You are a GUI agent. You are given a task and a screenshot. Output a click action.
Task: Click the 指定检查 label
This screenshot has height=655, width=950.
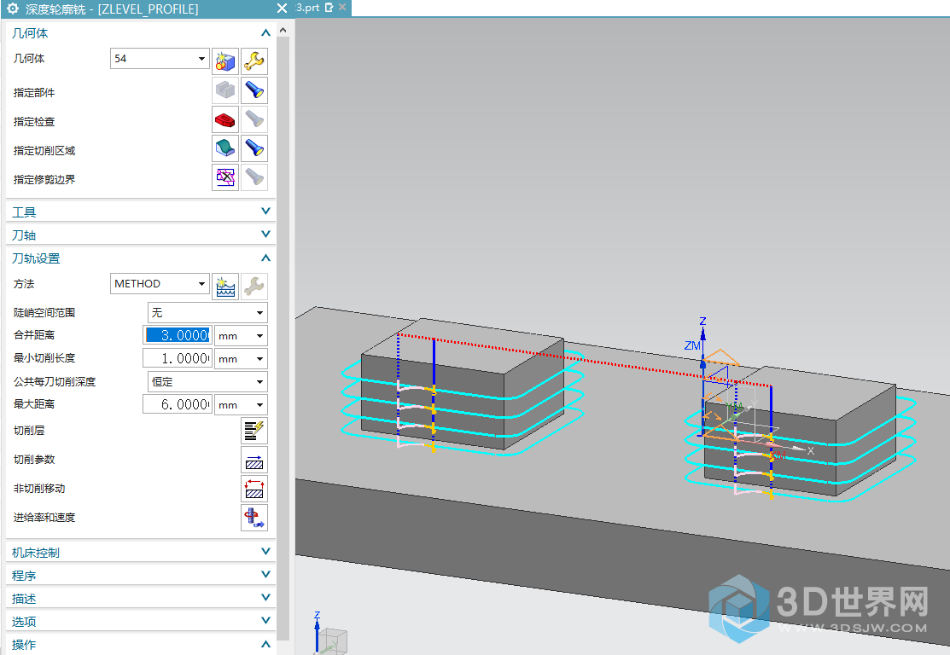point(34,122)
